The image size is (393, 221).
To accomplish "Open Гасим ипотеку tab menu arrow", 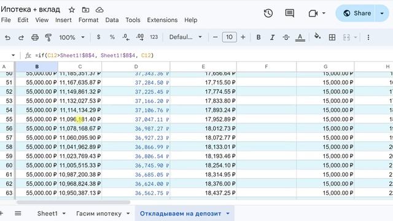I will point(128,214).
